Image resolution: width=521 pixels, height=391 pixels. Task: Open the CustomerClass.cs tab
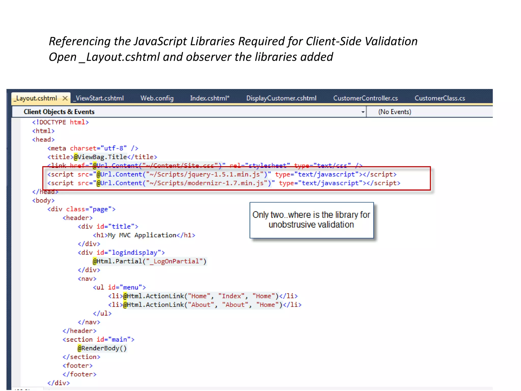pyautogui.click(x=440, y=98)
